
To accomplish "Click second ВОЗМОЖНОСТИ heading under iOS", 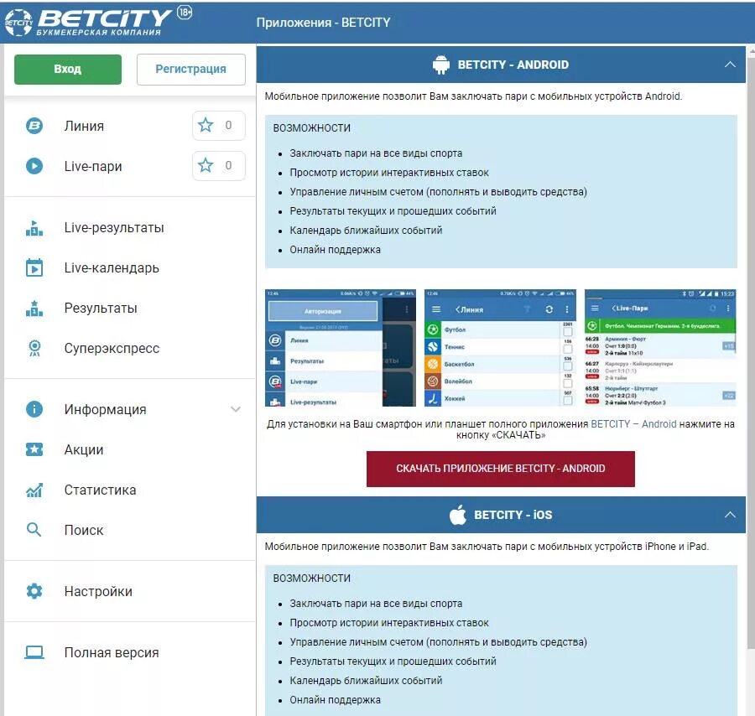I will (x=311, y=579).
